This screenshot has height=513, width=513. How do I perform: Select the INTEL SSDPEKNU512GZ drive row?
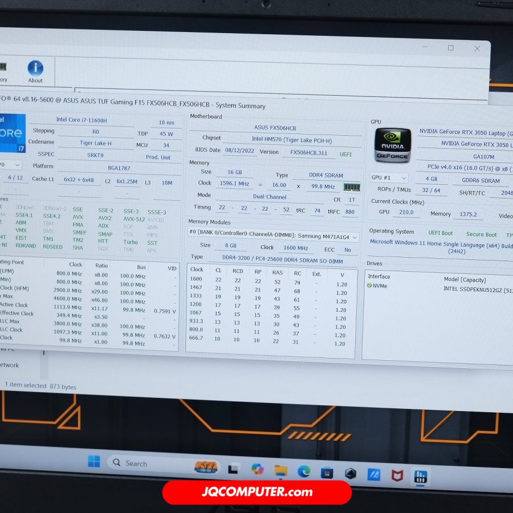point(438,288)
